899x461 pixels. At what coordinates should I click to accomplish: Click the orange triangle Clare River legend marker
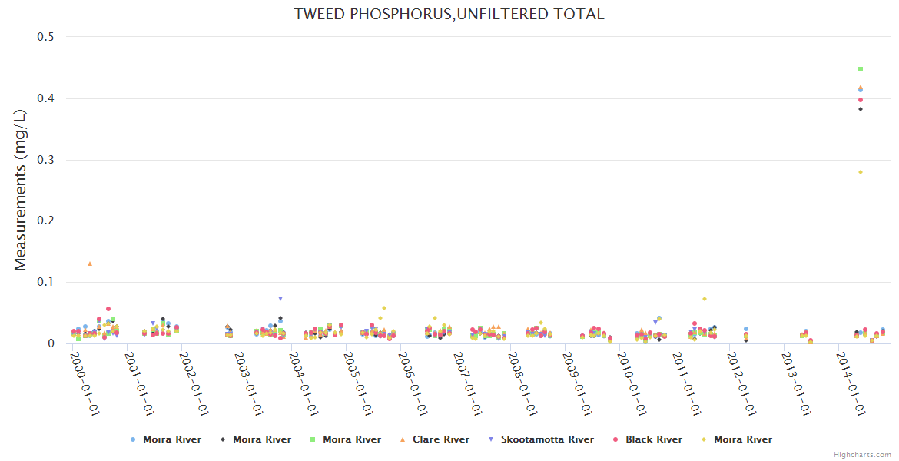click(x=403, y=439)
